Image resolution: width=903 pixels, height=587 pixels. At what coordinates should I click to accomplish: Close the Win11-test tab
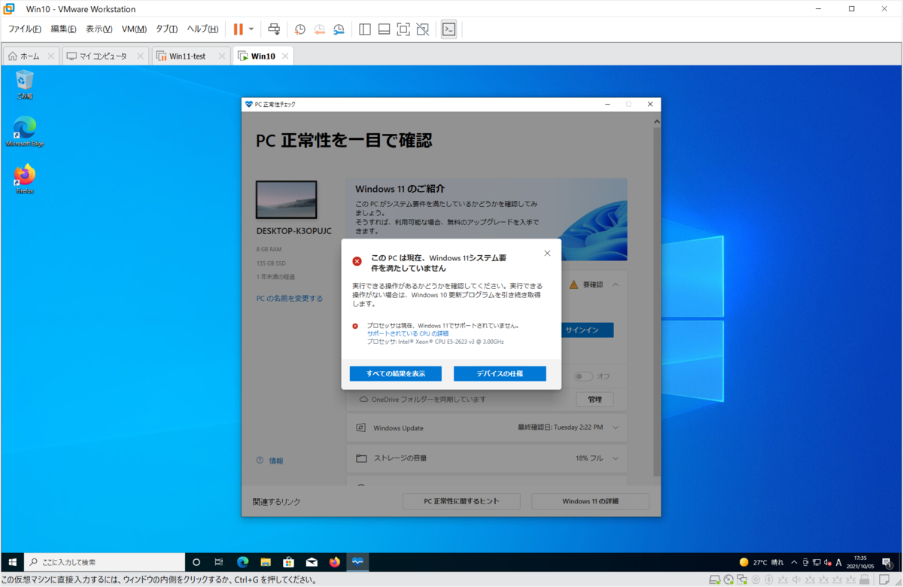coord(221,56)
